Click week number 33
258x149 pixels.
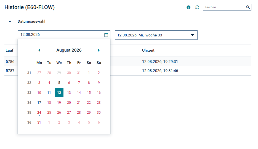point(29,93)
